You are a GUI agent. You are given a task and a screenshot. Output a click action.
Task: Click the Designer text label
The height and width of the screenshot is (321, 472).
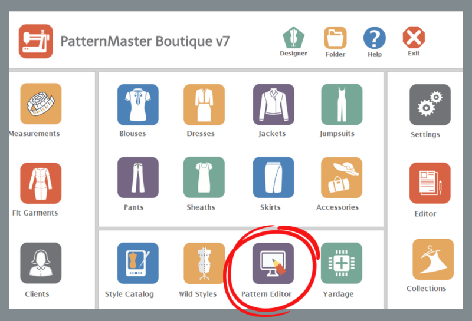pyautogui.click(x=293, y=54)
